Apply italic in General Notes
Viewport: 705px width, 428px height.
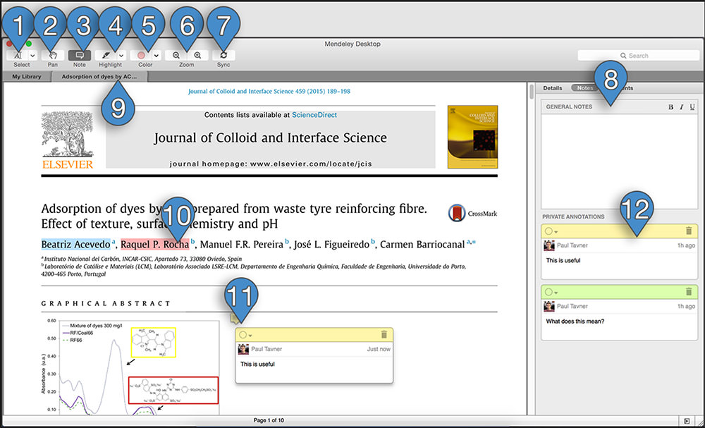coord(682,107)
